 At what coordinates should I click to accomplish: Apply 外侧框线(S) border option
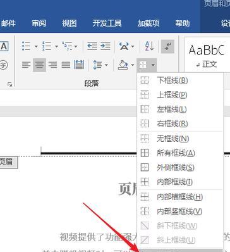[180, 168]
